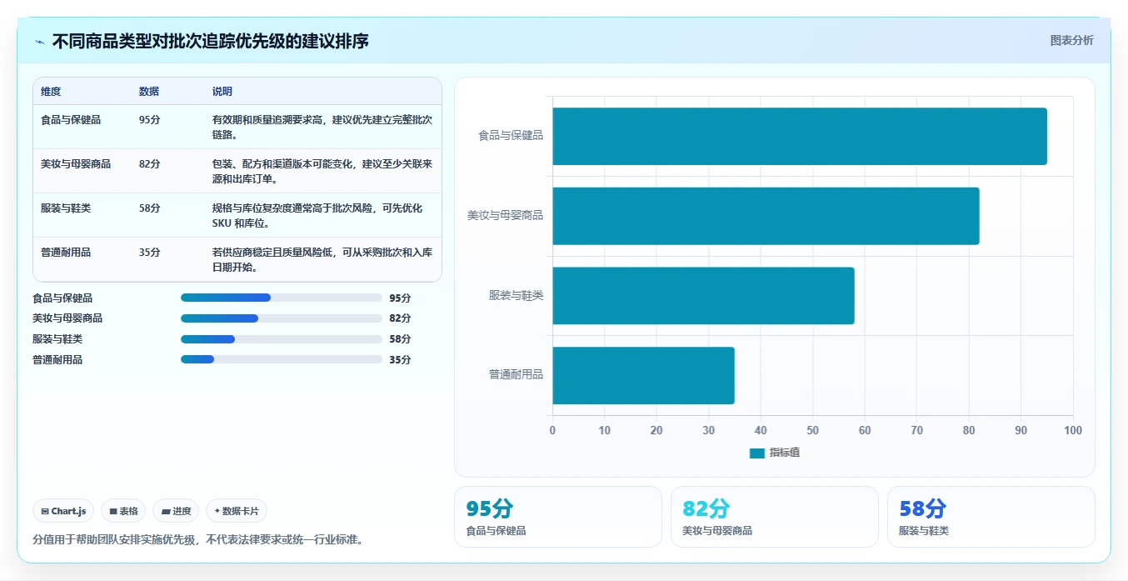
Task: Click the 食品与保健品 chart bar
Action: click(x=800, y=136)
